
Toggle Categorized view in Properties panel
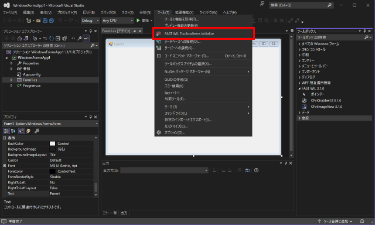click(6, 131)
